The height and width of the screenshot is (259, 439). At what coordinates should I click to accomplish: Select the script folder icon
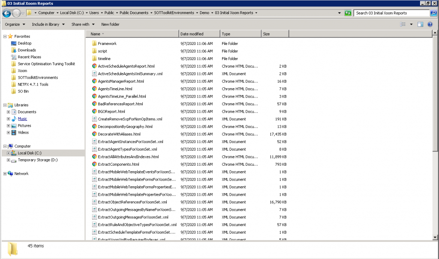94,51
